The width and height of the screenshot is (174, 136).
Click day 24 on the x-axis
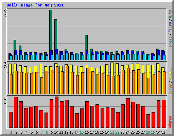127,132
